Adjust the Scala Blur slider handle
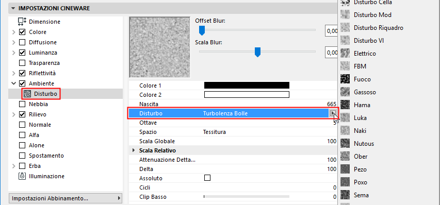The width and height of the screenshot is (440, 205). click(257, 52)
